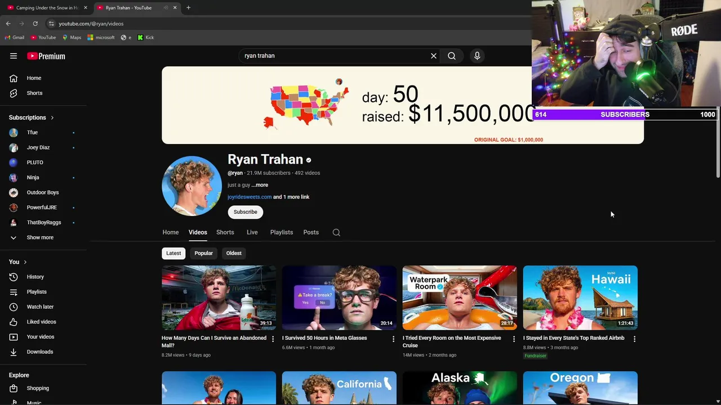Screen dimensions: 721x405
Task: Play the Hawaii Airbnb video thumbnail
Action: (x=580, y=298)
